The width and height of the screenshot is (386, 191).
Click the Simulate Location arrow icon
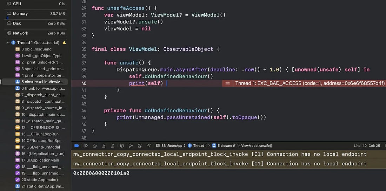(x=149, y=146)
